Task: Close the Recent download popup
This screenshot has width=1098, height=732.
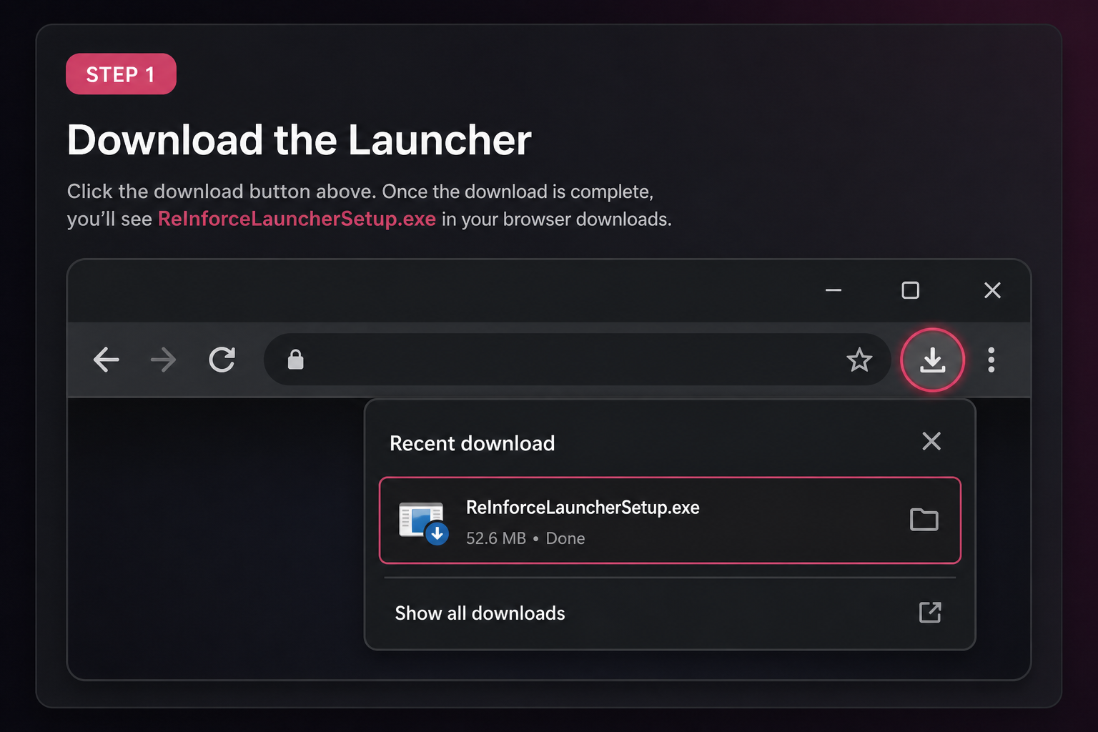Action: pos(931,441)
